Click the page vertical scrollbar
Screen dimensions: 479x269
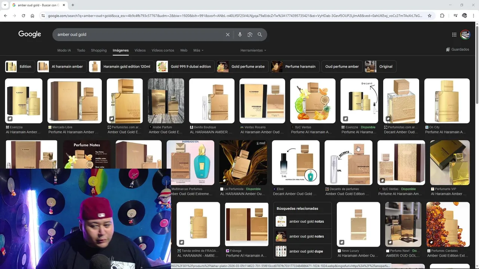point(477,64)
